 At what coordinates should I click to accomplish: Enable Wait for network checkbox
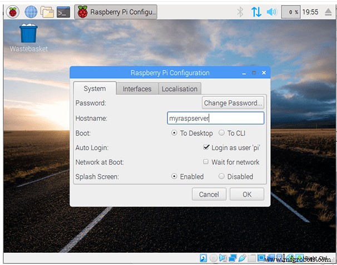click(231, 162)
